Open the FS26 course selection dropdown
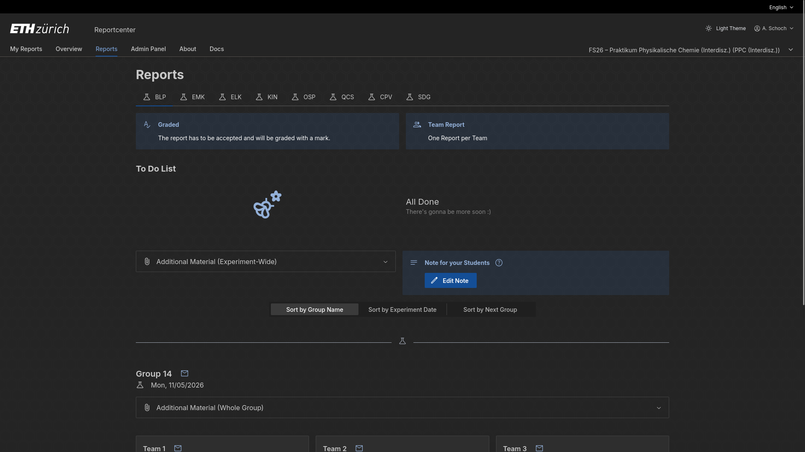 [691, 50]
